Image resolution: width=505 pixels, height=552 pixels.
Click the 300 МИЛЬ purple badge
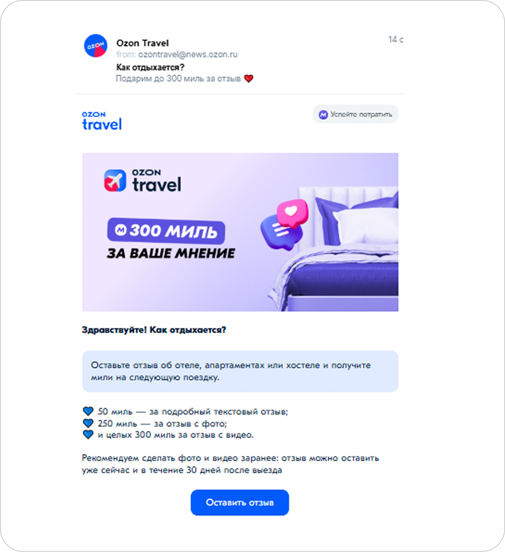point(166,231)
